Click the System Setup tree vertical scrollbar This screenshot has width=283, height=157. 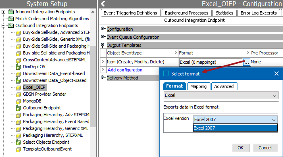coord(93,87)
